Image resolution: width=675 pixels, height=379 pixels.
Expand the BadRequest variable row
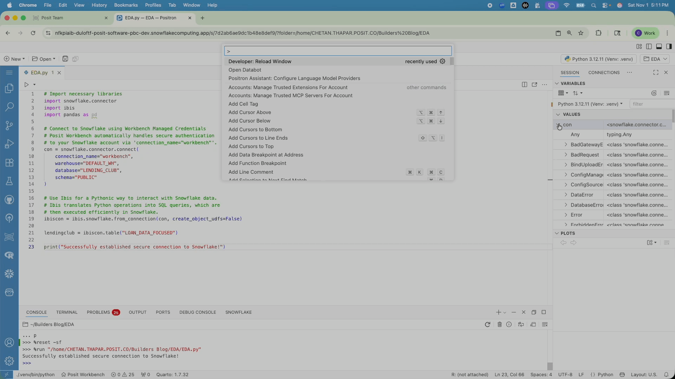(566, 155)
